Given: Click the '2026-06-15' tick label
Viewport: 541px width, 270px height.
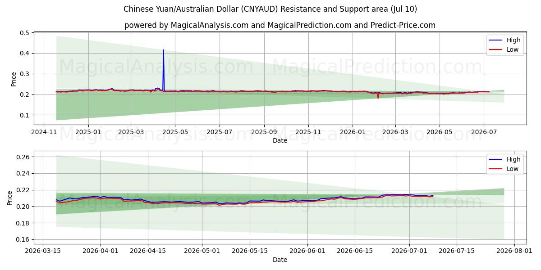Looking at the screenshot, I should click(x=354, y=251).
